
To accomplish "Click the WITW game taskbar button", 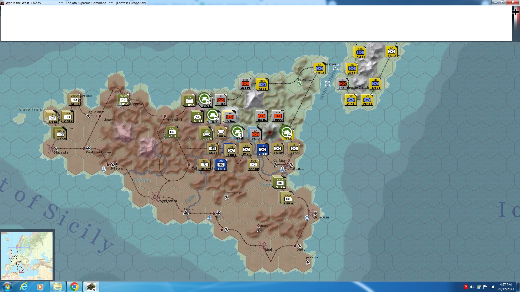I will click(91, 287).
